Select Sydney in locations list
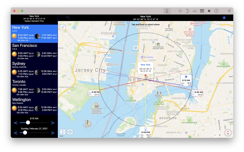Image resolution: width=244 pixels, height=152 pixels. [34, 70]
